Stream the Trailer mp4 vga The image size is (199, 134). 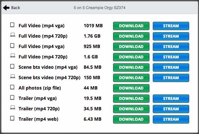tap(171, 99)
